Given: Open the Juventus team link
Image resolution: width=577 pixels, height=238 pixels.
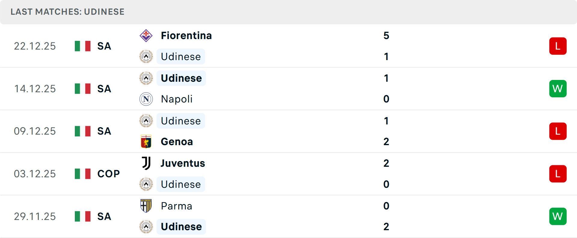Looking at the screenshot, I should [182, 163].
